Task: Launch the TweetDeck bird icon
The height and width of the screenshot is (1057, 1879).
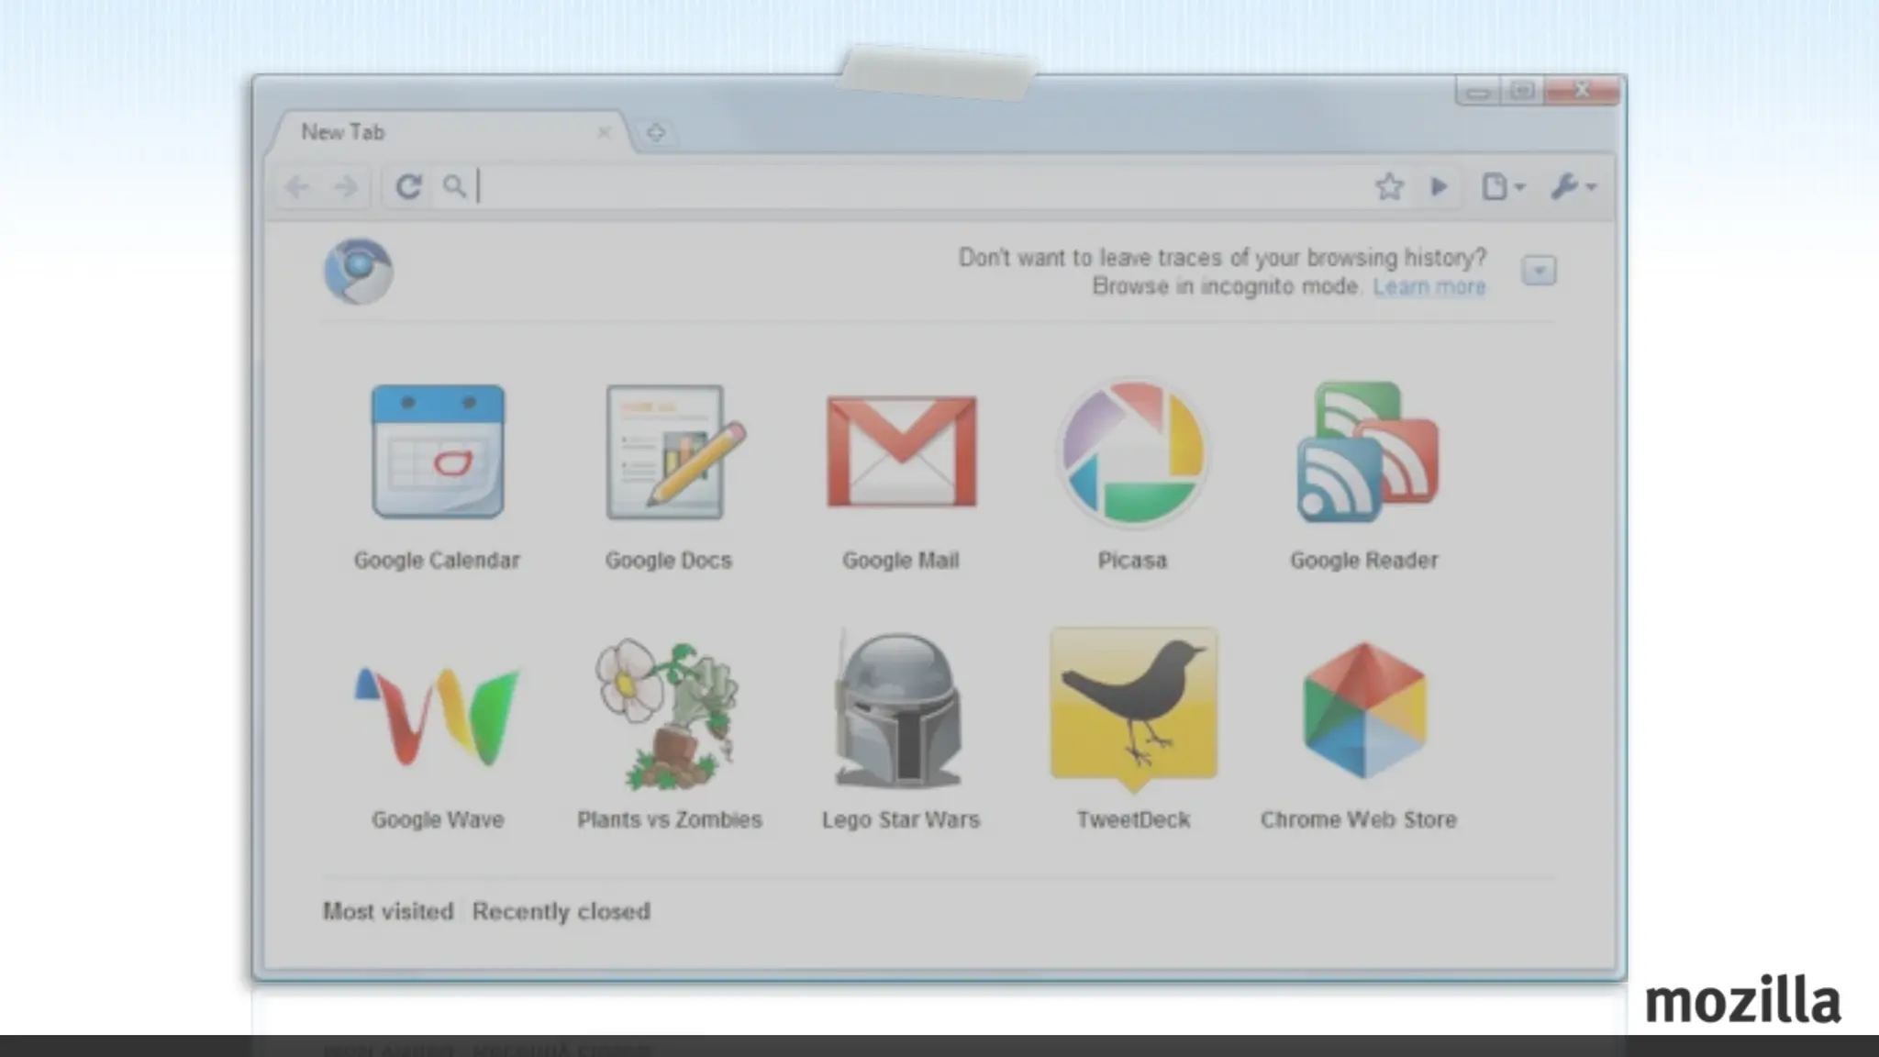Action: [1134, 707]
